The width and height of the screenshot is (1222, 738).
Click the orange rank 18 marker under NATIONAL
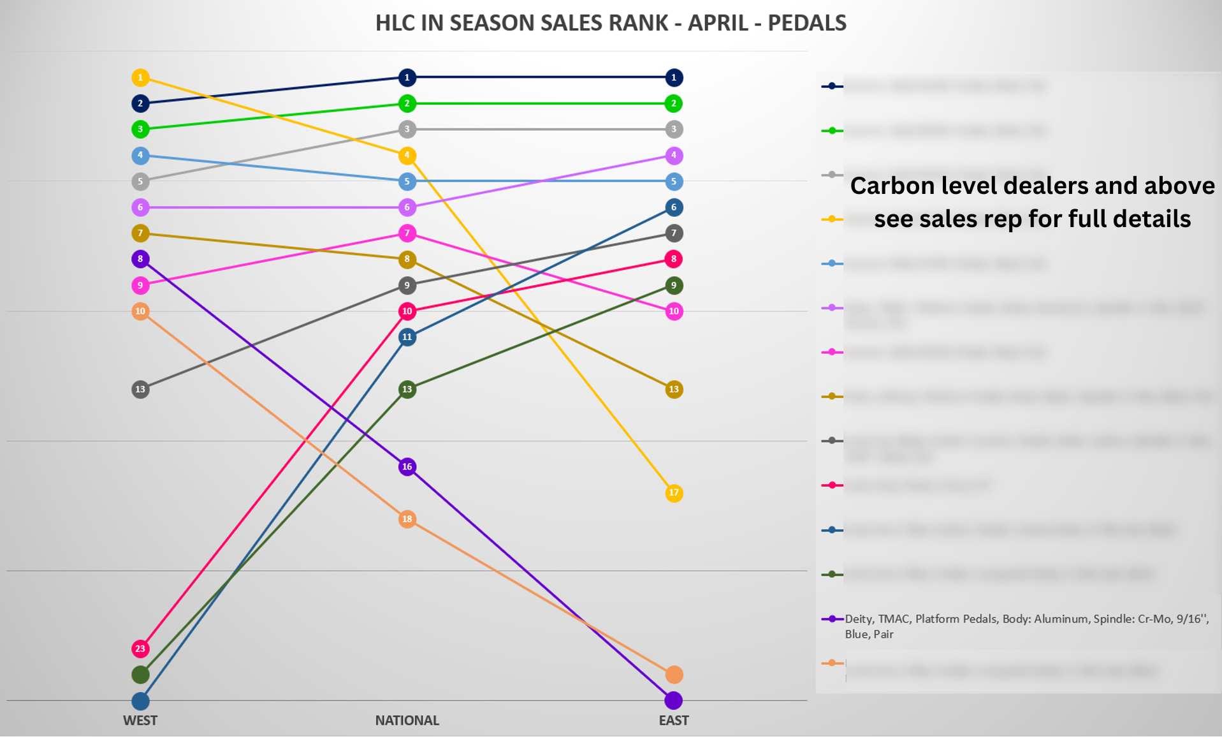(x=407, y=519)
